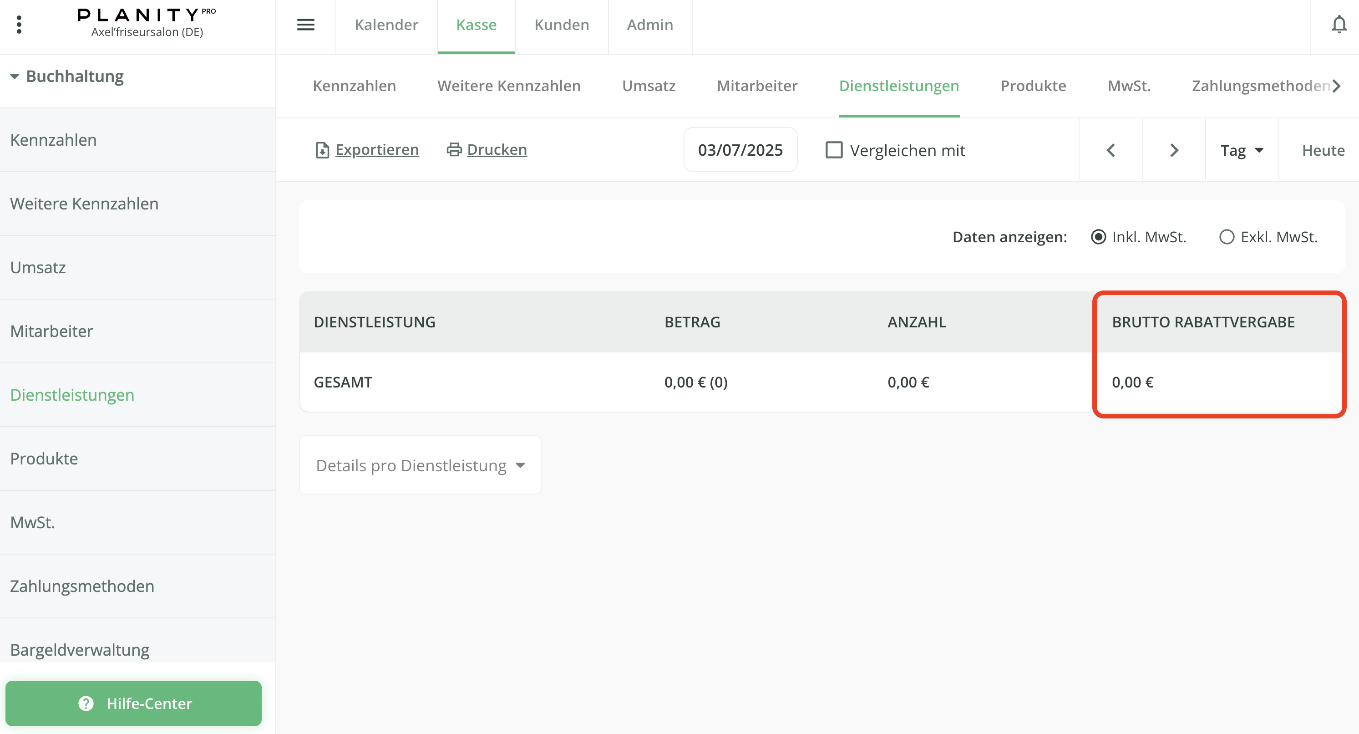This screenshot has height=734, width=1359.
Task: Select the Inkl. MwSt. radio button
Action: click(x=1098, y=237)
